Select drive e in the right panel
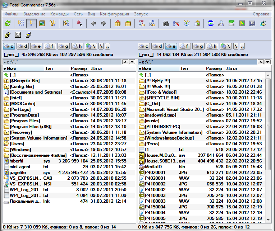Screen dimensions: 275x231 tap(171, 46)
